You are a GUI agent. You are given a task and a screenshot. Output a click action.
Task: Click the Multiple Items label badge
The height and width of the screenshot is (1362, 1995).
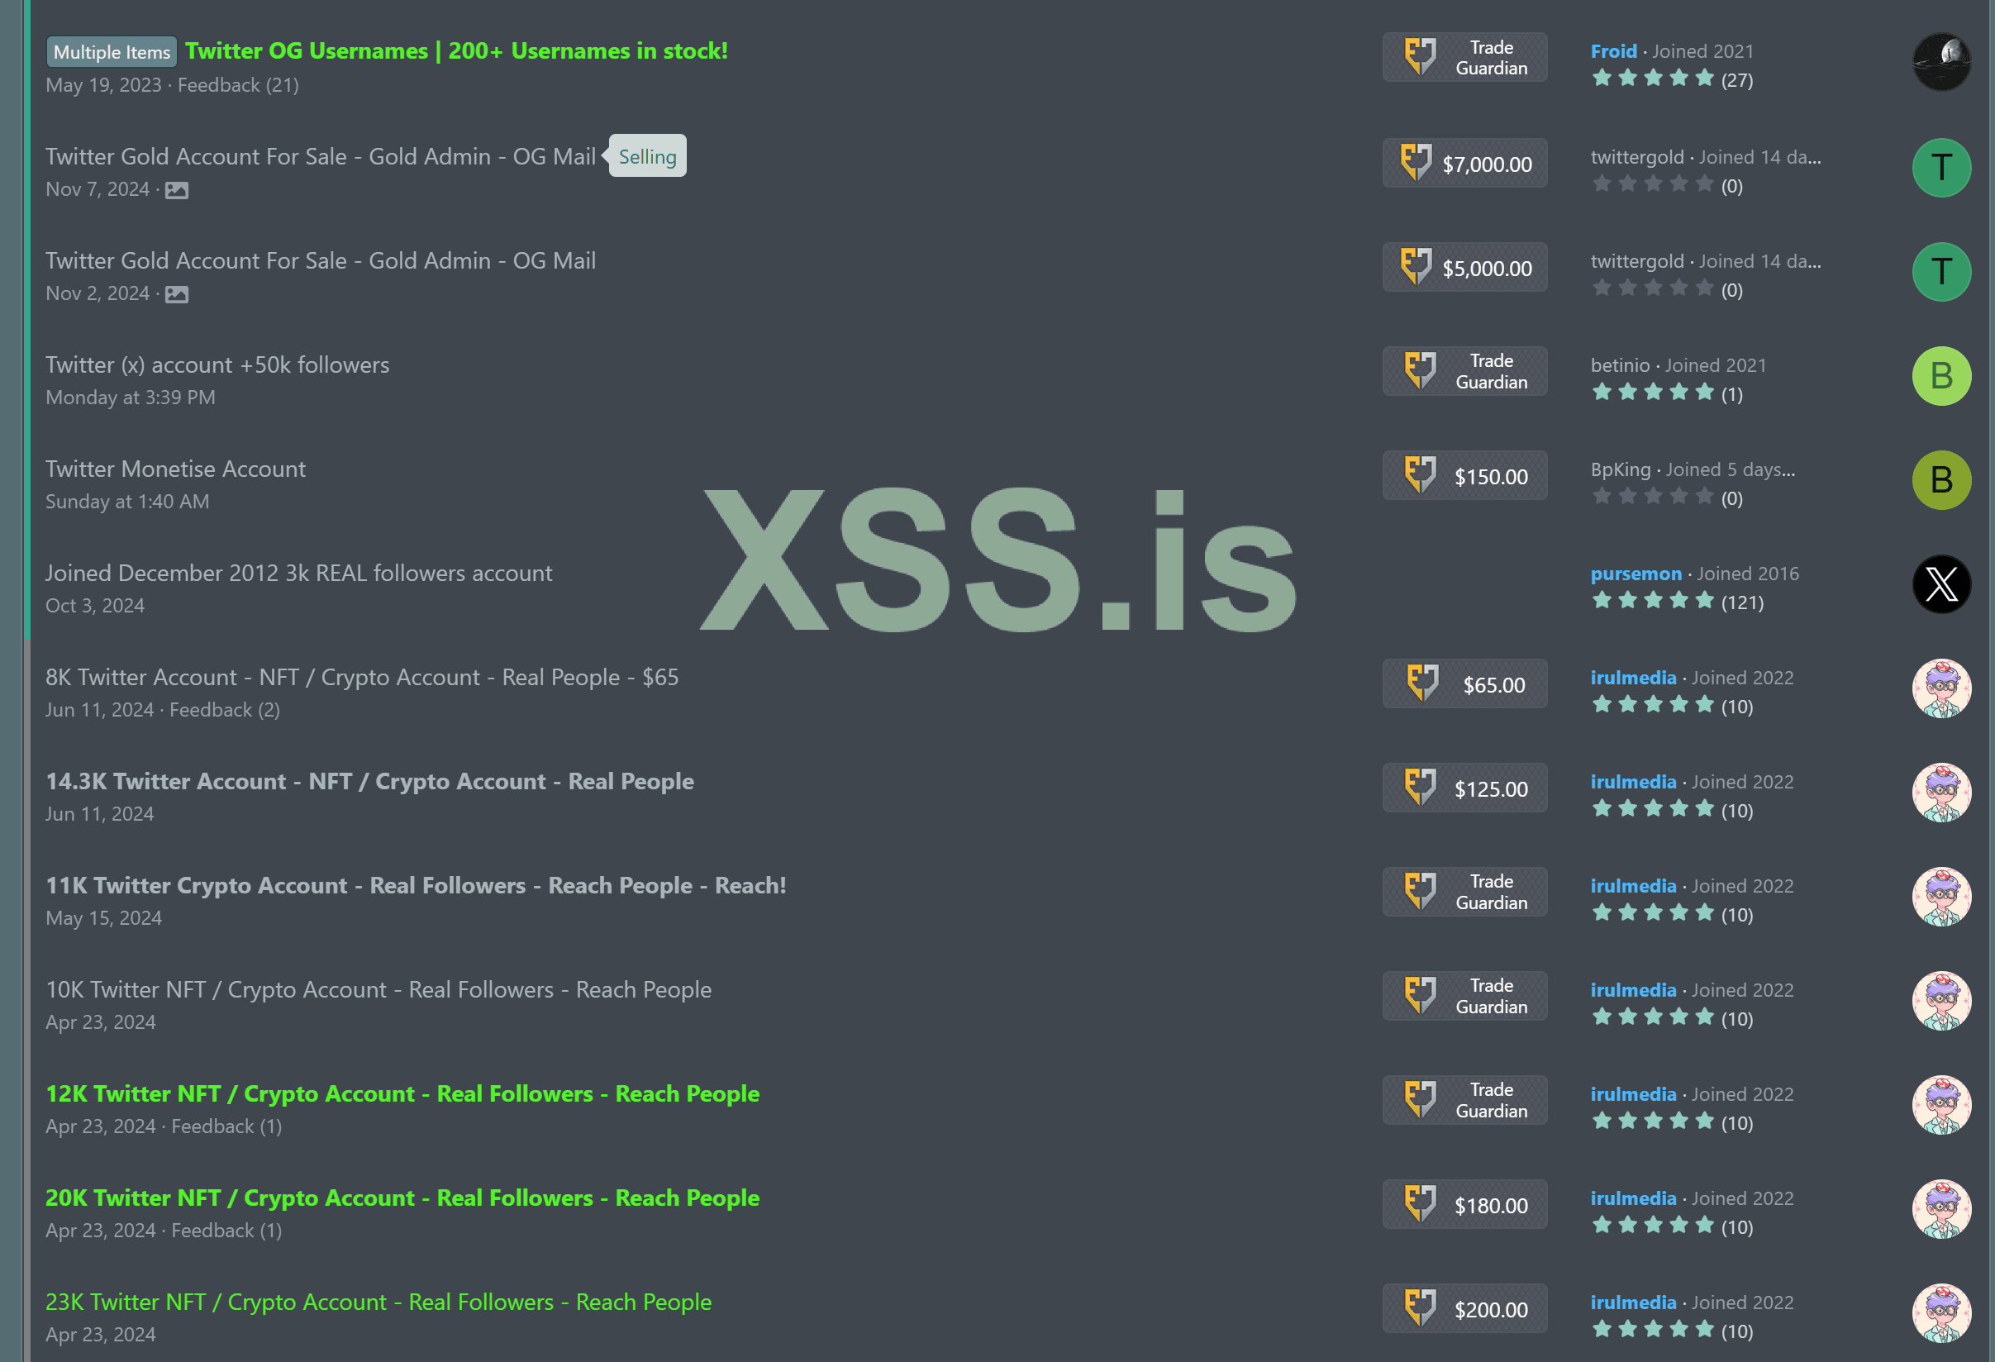112,51
